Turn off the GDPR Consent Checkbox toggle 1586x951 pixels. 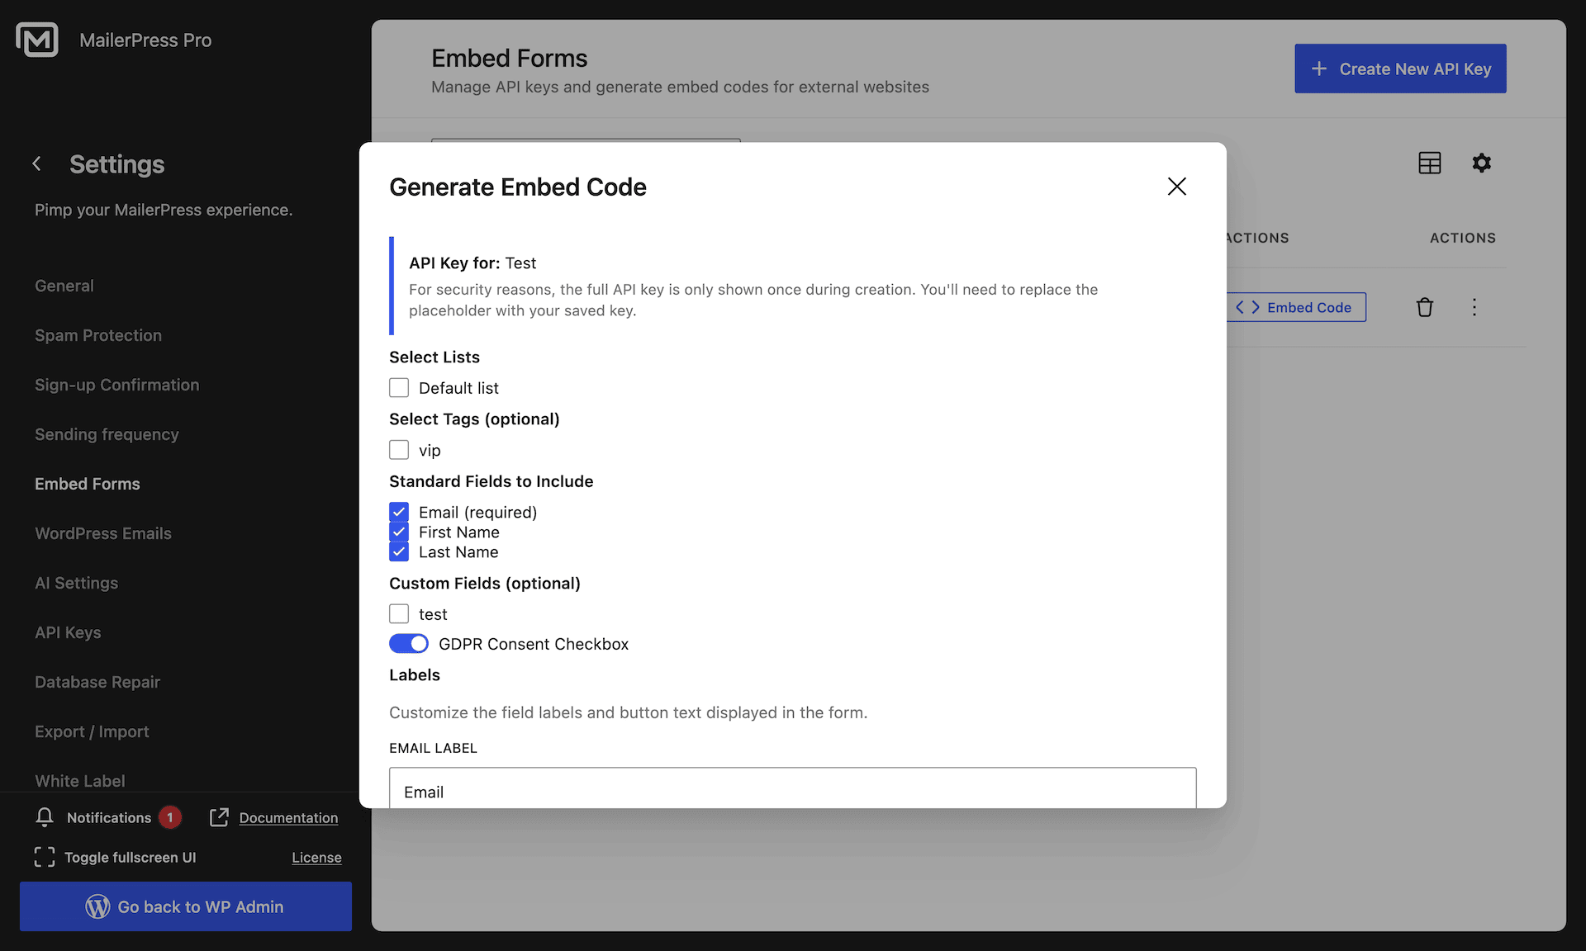(409, 643)
